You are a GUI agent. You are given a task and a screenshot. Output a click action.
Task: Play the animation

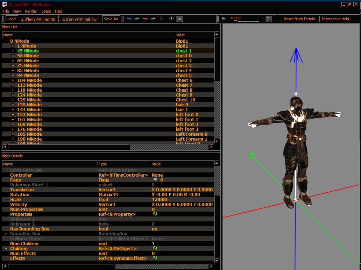tap(224, 19)
